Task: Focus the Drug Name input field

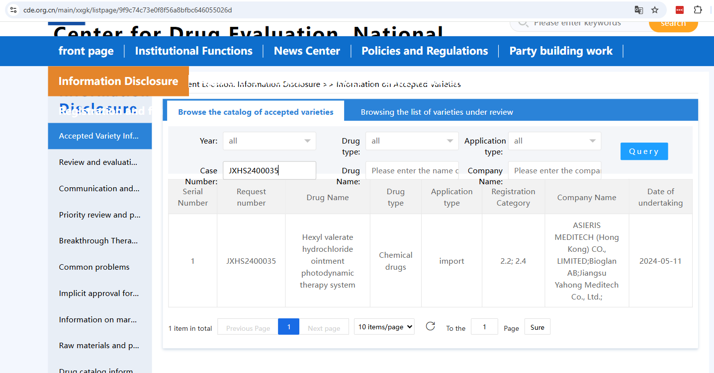Action: 412,171
